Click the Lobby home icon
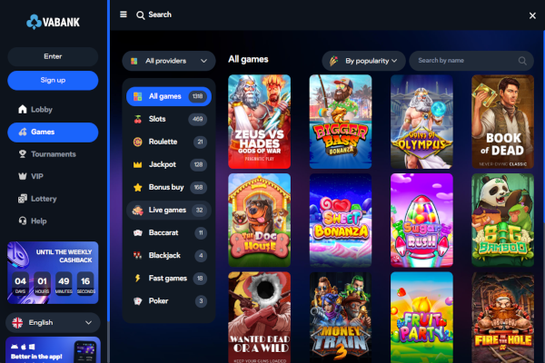This screenshot has height=363, width=545. [23, 109]
